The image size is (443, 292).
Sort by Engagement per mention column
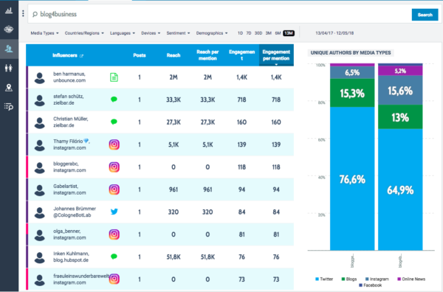click(276, 55)
